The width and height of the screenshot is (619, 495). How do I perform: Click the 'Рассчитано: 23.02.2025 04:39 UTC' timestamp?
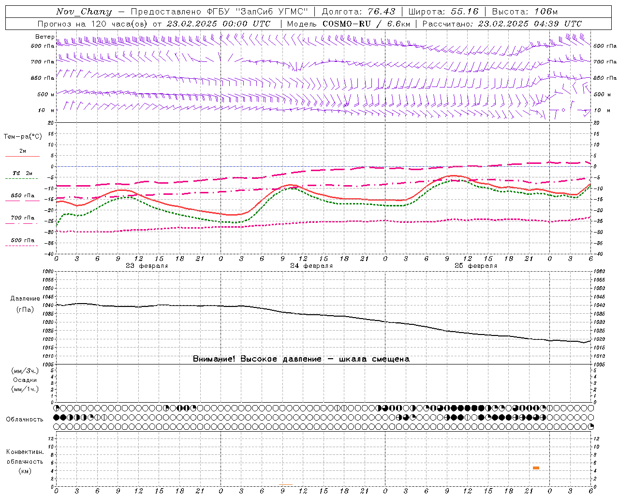pos(502,24)
